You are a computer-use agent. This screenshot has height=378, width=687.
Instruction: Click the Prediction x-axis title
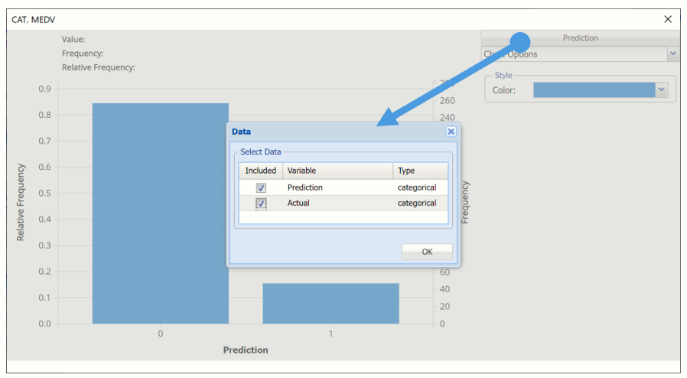[x=246, y=350]
